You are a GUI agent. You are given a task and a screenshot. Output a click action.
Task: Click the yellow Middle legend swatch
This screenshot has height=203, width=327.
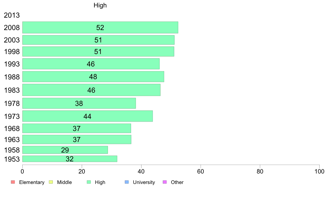tap(51, 182)
